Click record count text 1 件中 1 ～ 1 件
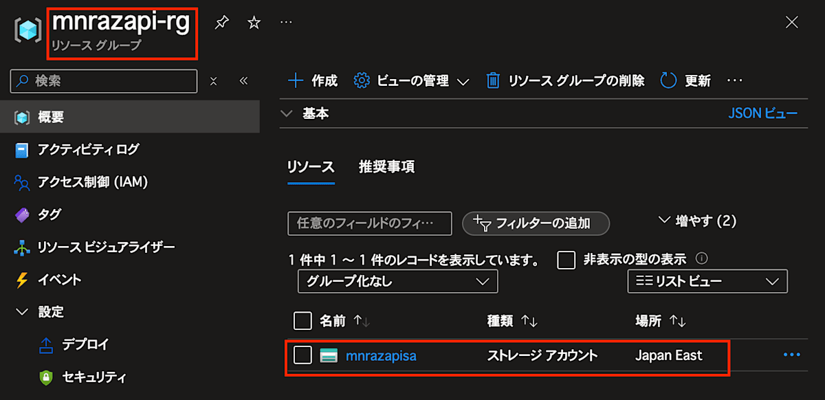Image resolution: width=825 pixels, height=400 pixels. 412,260
